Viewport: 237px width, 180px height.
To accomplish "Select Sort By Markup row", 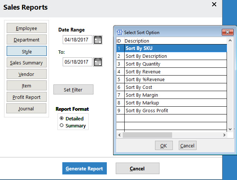I will click(172, 103).
